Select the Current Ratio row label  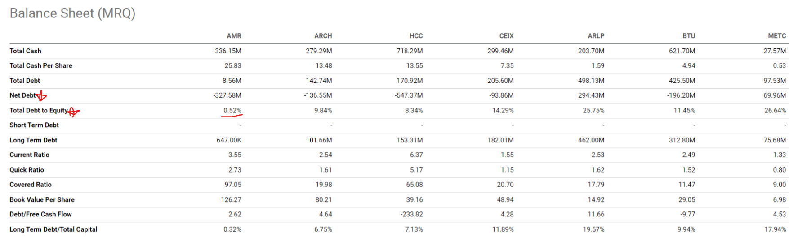(29, 155)
